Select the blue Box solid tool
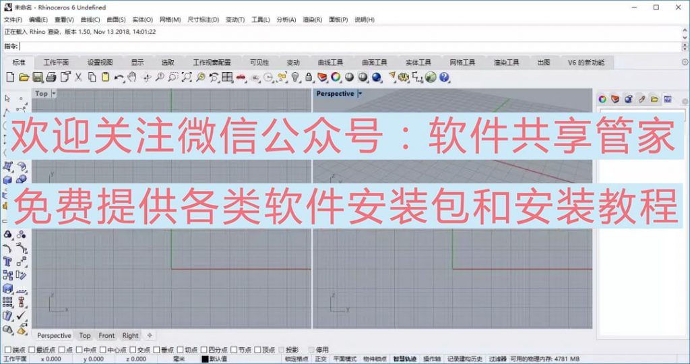Image resolution: width=690 pixels, height=364 pixels. point(7,179)
